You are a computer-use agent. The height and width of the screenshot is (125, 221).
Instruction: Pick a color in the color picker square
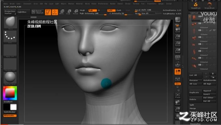click(10, 93)
